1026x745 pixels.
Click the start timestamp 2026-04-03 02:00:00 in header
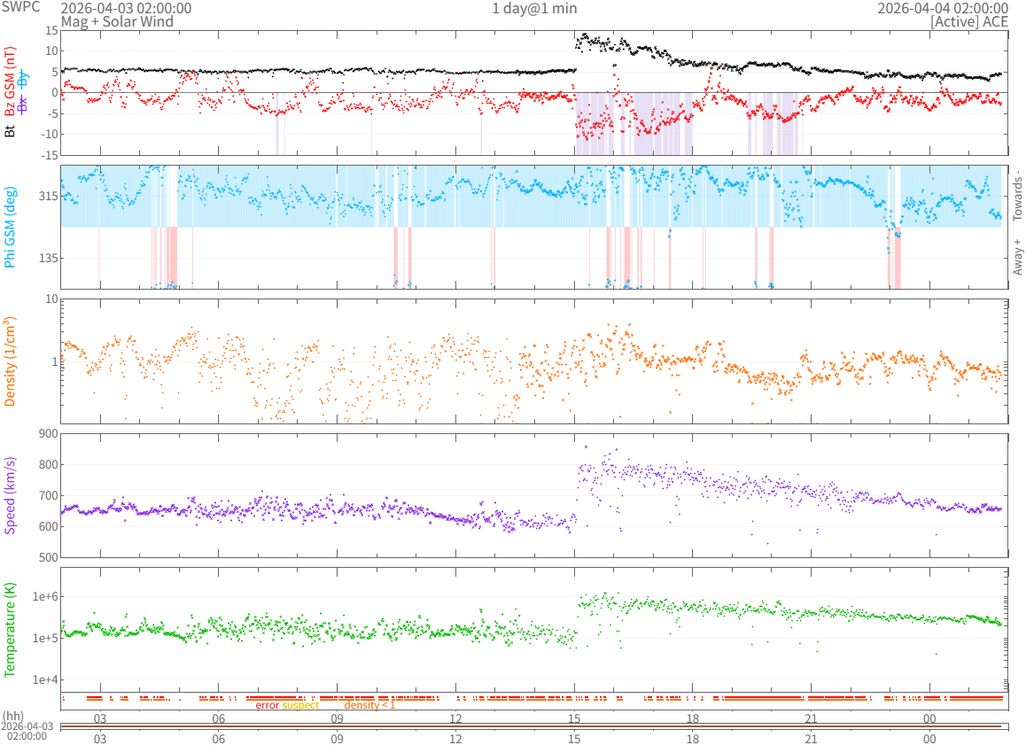point(126,8)
